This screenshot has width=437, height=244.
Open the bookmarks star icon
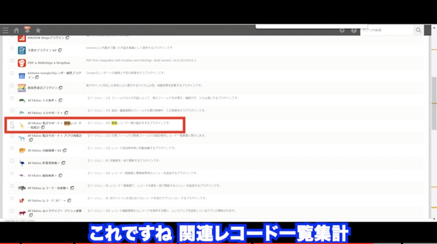[x=38, y=30]
